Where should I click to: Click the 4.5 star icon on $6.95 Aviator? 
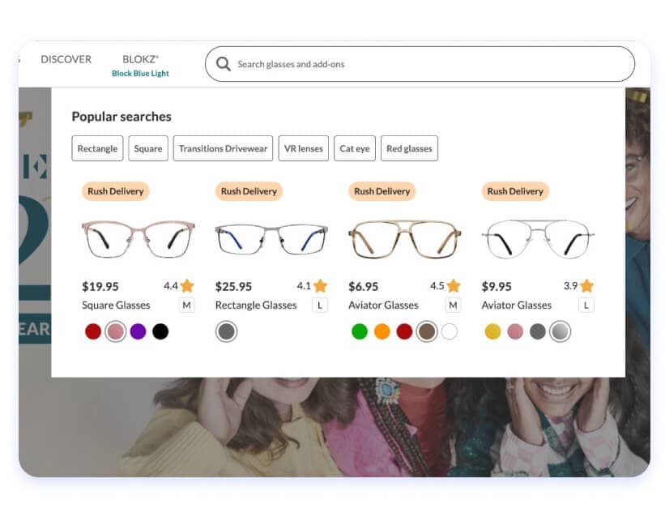[x=454, y=286]
